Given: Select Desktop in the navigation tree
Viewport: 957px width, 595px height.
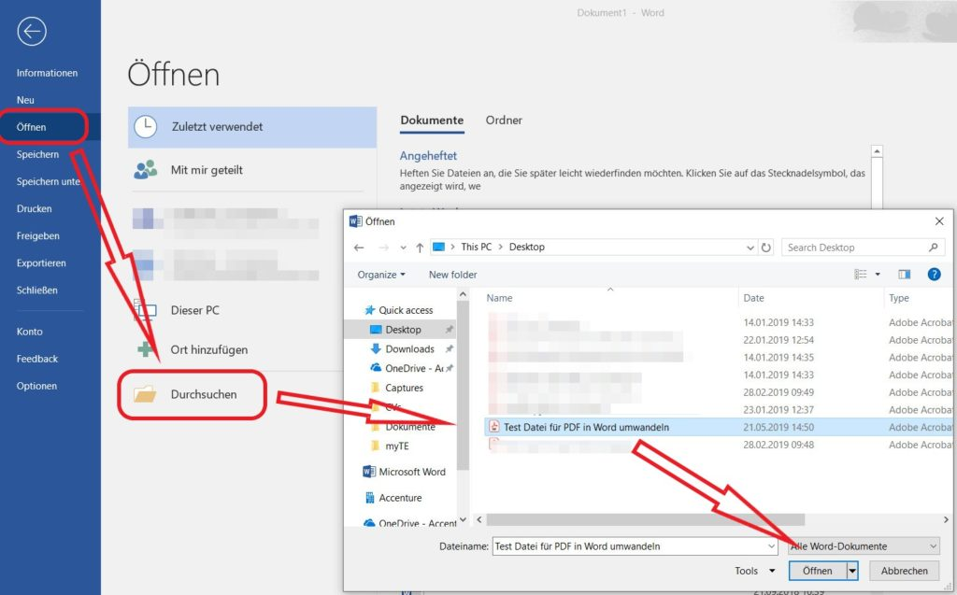Looking at the screenshot, I should [404, 330].
